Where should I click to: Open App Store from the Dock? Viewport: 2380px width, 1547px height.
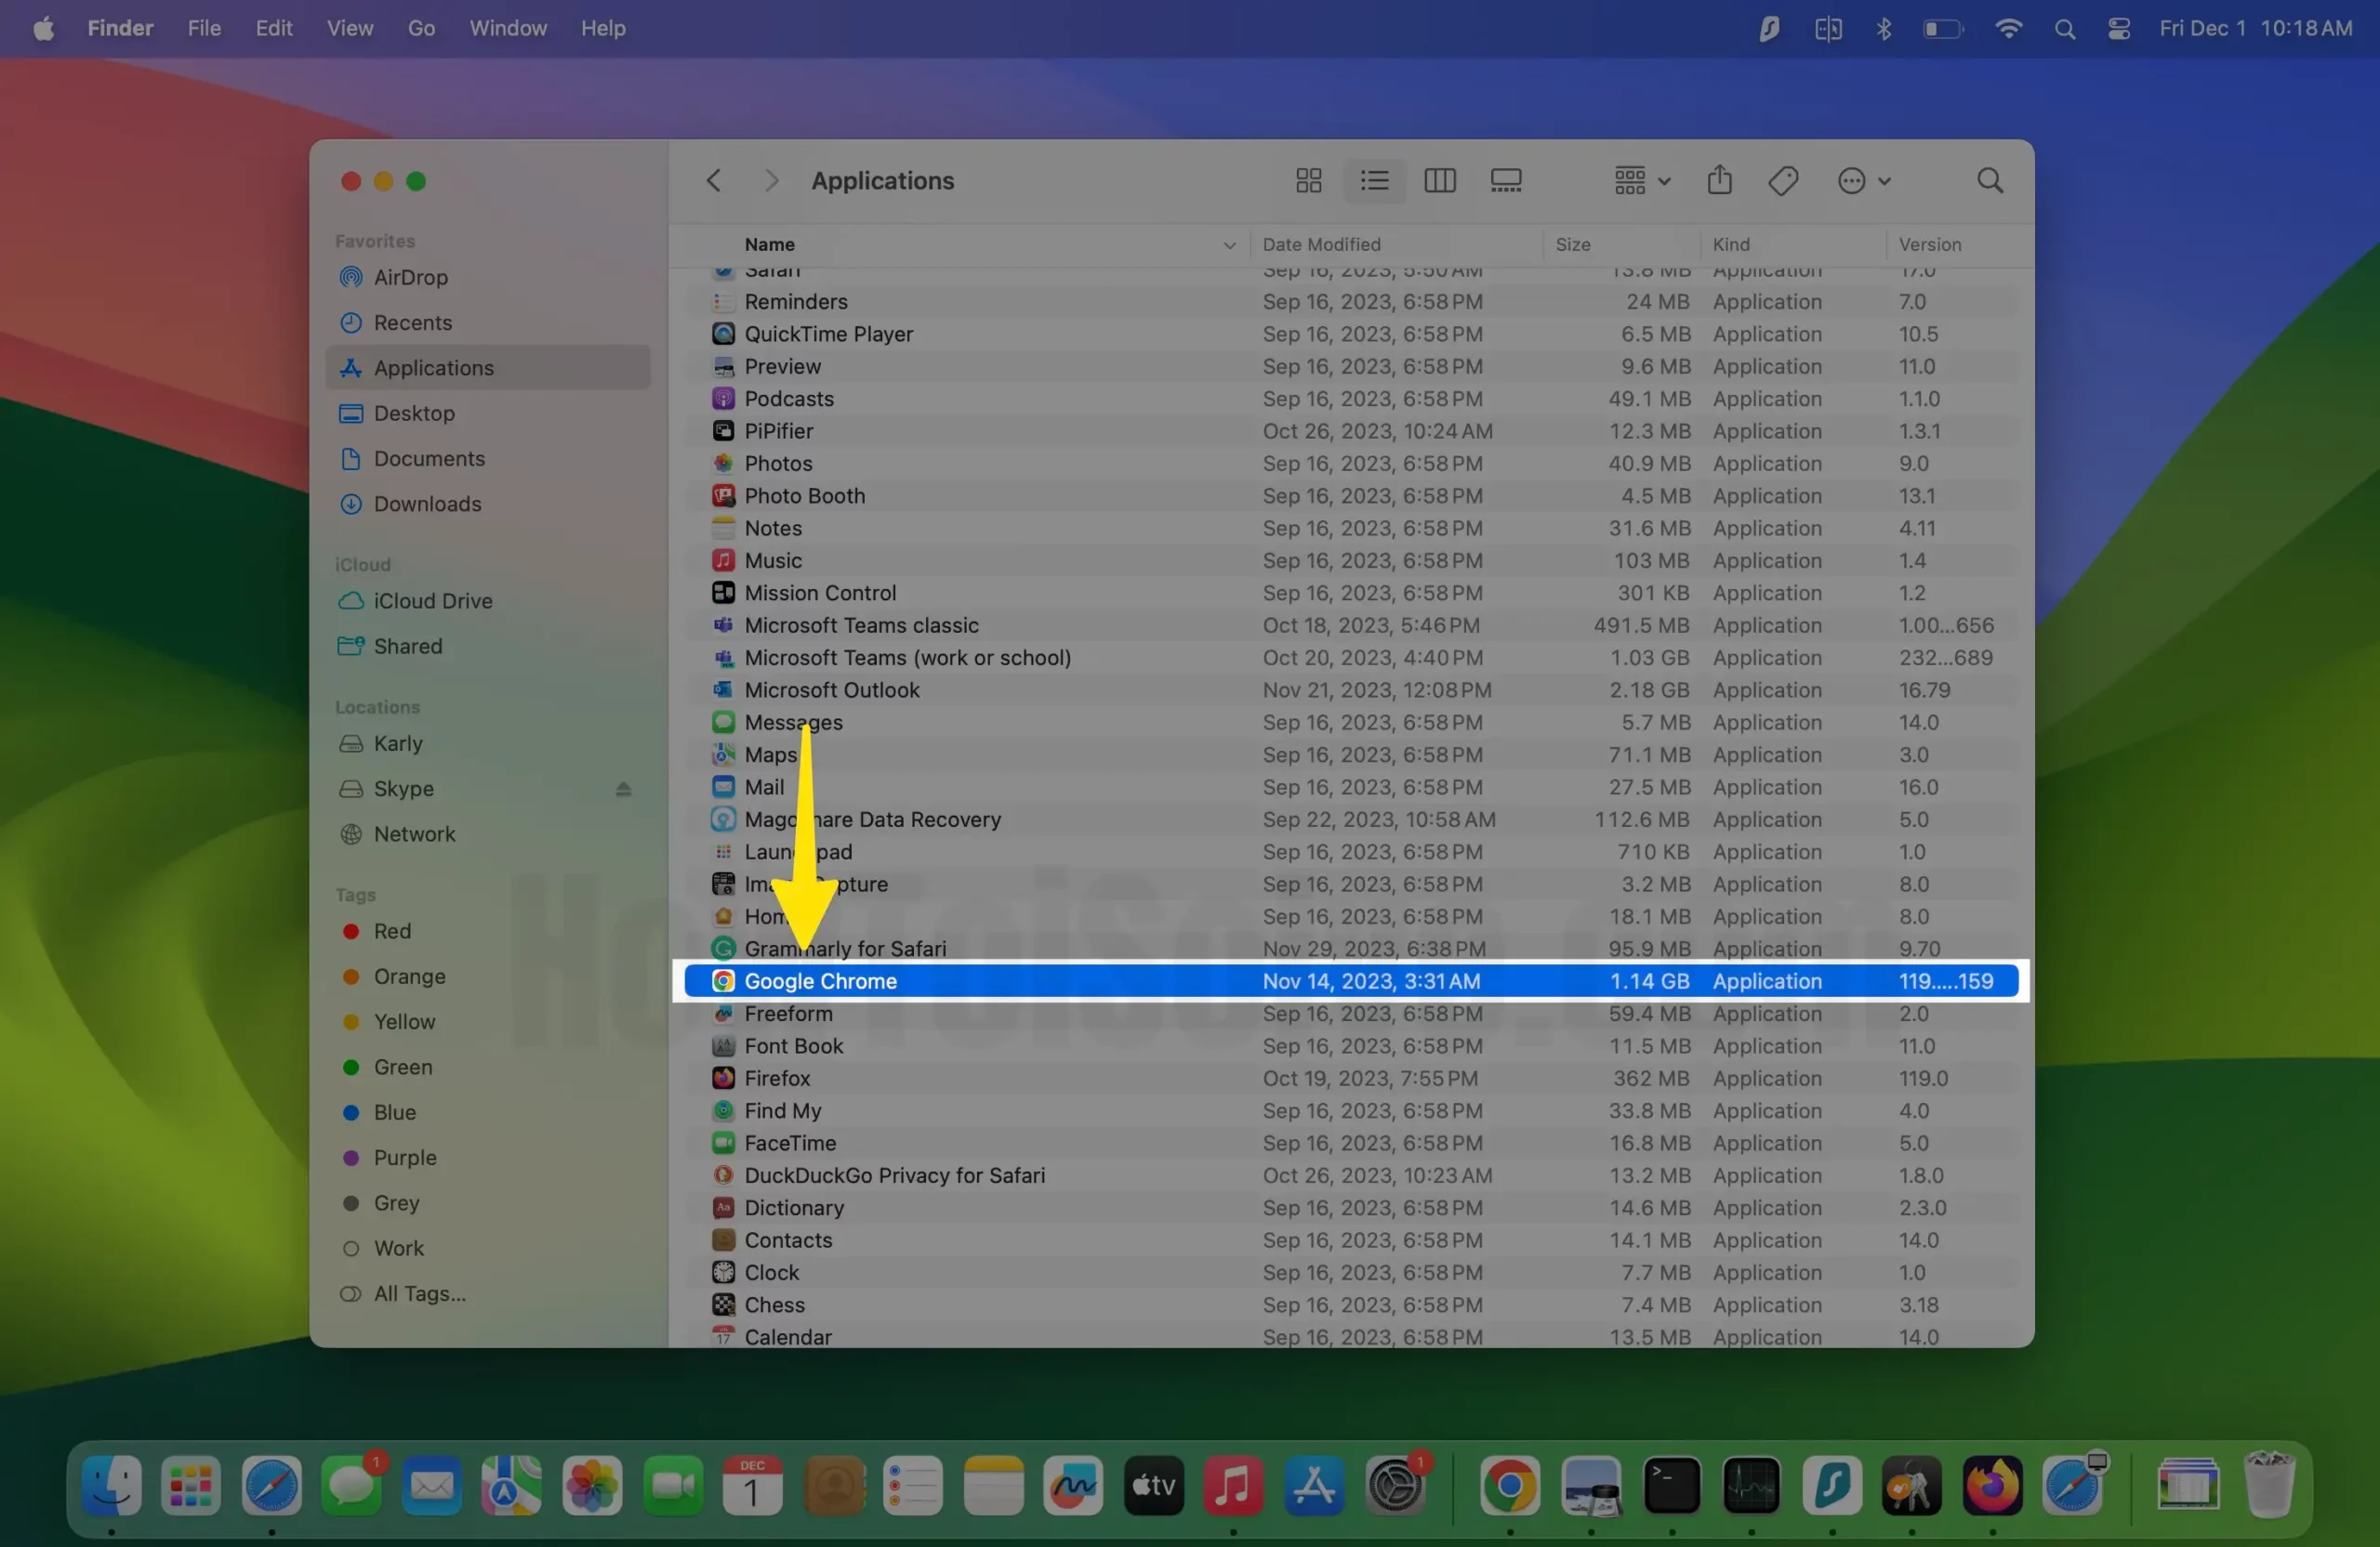1313,1486
